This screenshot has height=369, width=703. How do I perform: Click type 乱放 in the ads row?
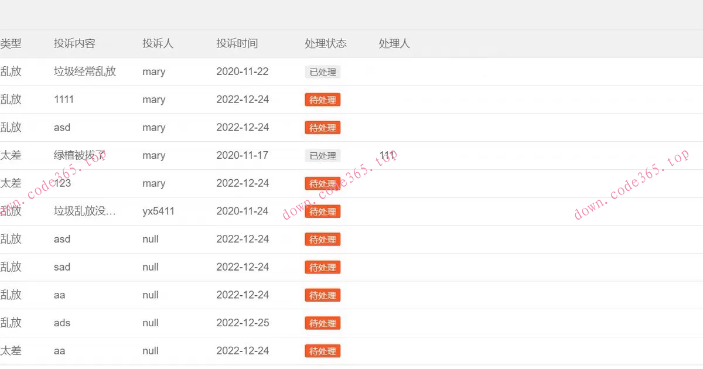[11, 323]
